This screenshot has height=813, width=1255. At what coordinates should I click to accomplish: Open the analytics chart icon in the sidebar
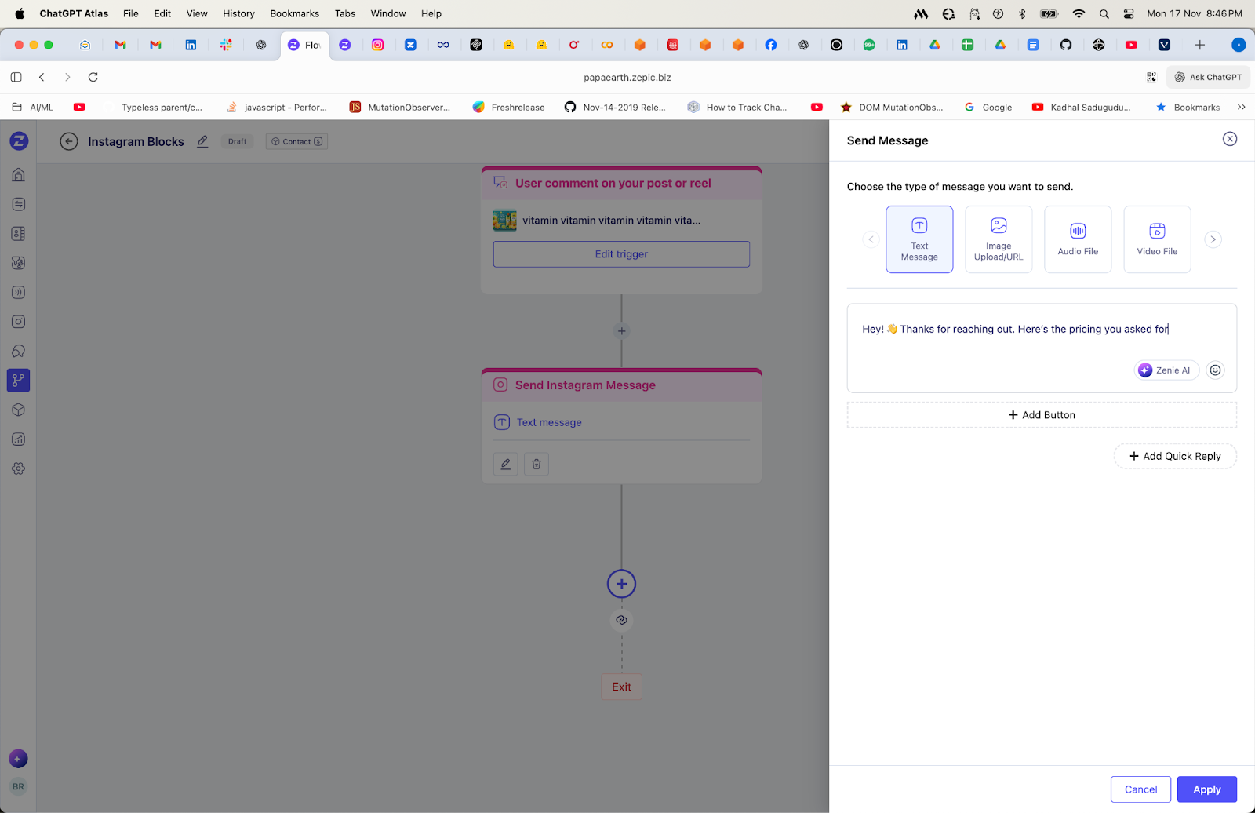(x=19, y=439)
